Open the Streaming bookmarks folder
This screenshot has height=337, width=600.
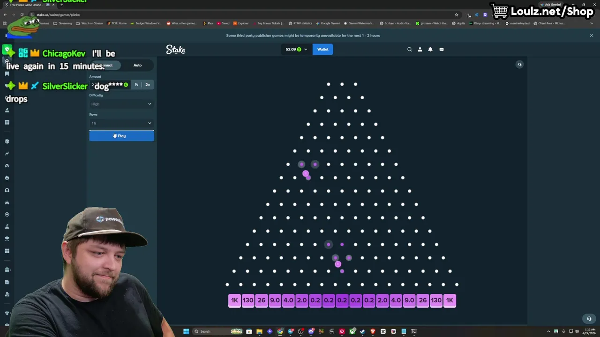click(x=63, y=23)
